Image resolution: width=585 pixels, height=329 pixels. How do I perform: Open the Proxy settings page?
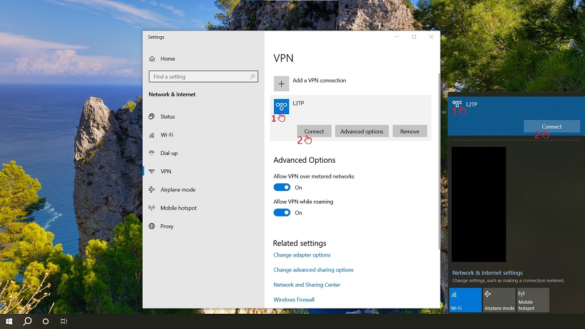167,226
